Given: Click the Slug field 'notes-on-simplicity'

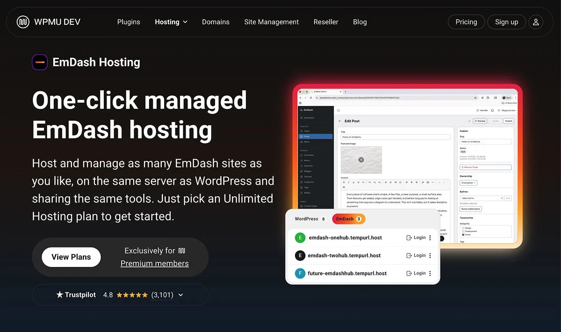Looking at the screenshot, I should pyautogui.click(x=485, y=141).
